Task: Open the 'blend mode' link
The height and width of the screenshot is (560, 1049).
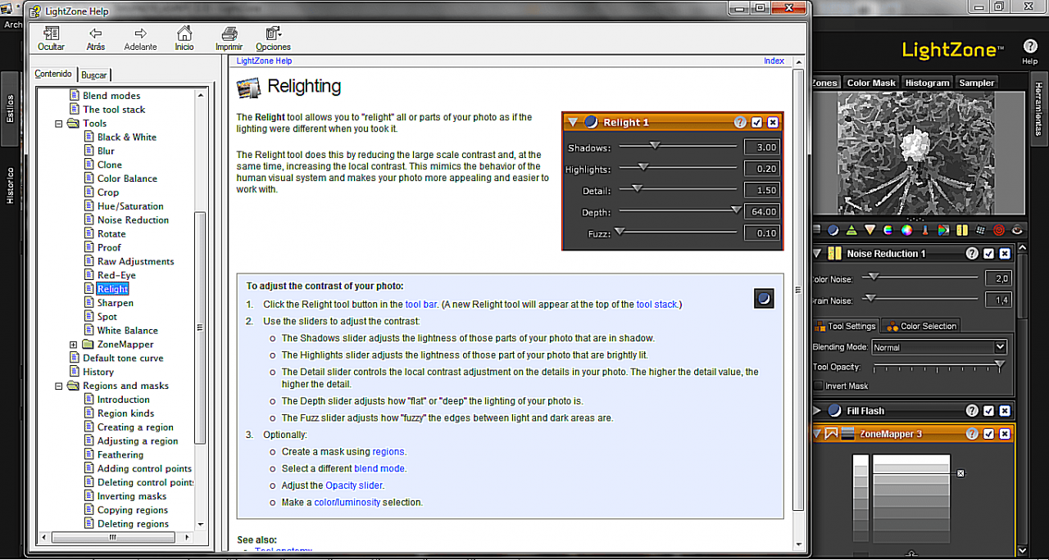Action: pyautogui.click(x=379, y=468)
